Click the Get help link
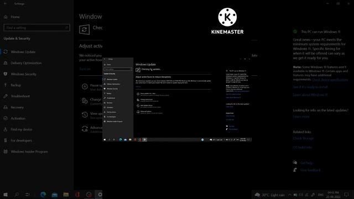 pos(306,163)
